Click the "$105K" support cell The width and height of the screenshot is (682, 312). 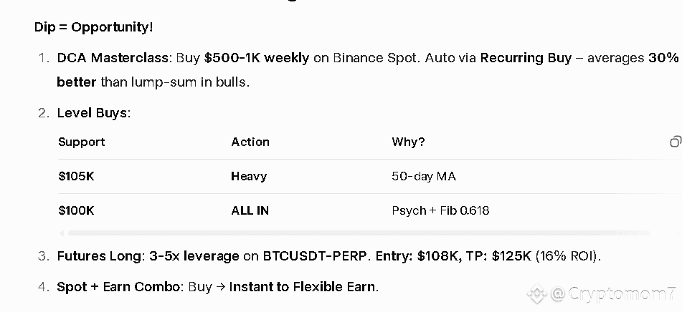(75, 176)
